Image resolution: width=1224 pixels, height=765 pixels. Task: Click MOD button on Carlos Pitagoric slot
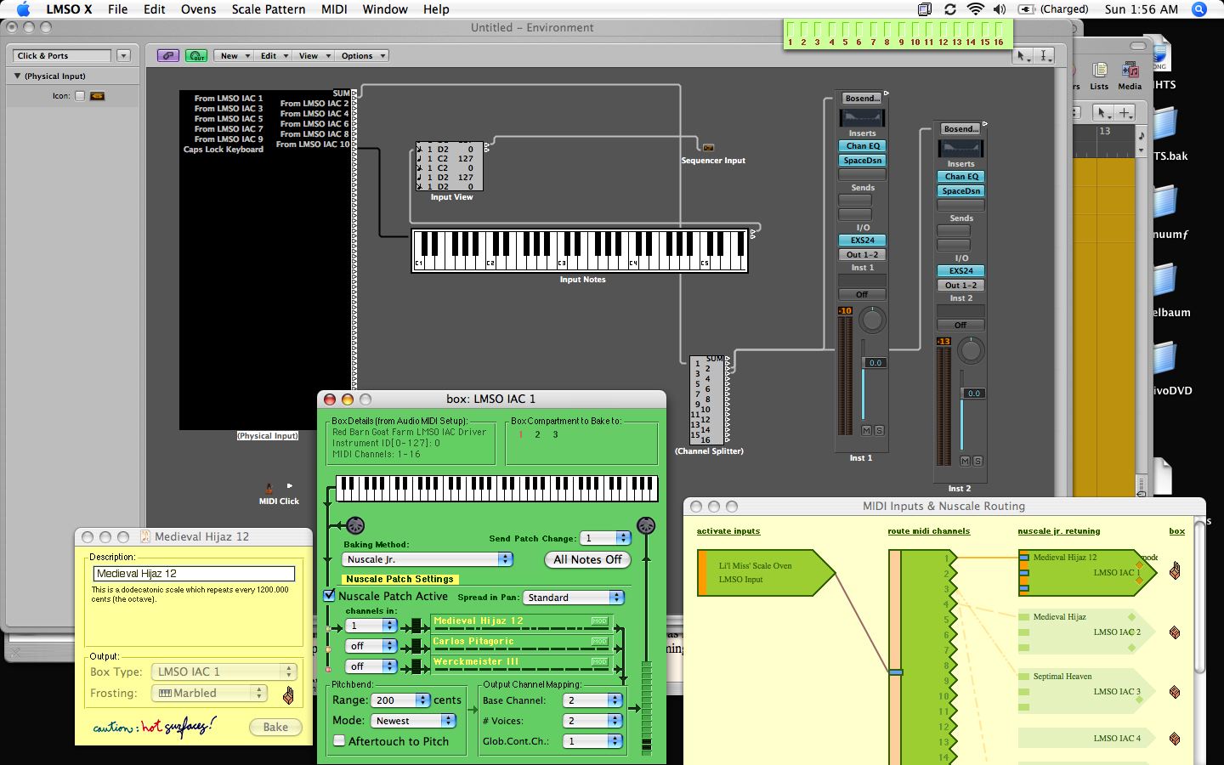point(599,642)
